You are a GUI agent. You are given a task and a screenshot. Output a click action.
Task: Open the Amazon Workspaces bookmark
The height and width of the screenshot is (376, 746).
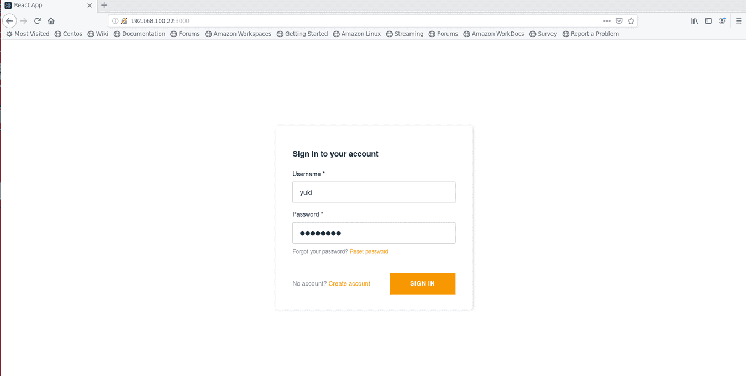pos(238,34)
